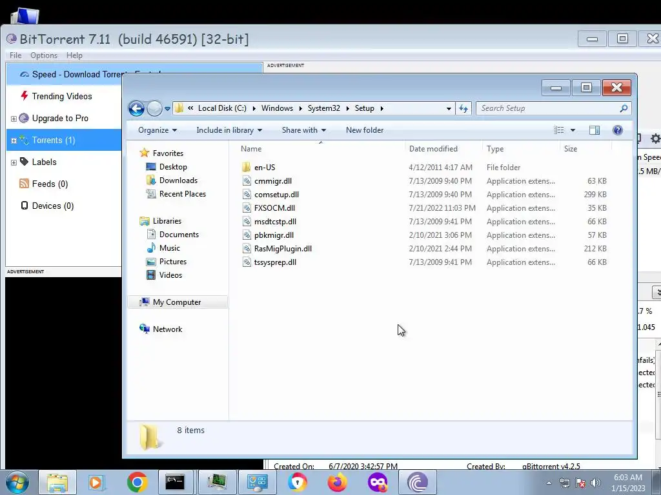
Task: Open Desktop in Favorites
Action: click(x=173, y=167)
